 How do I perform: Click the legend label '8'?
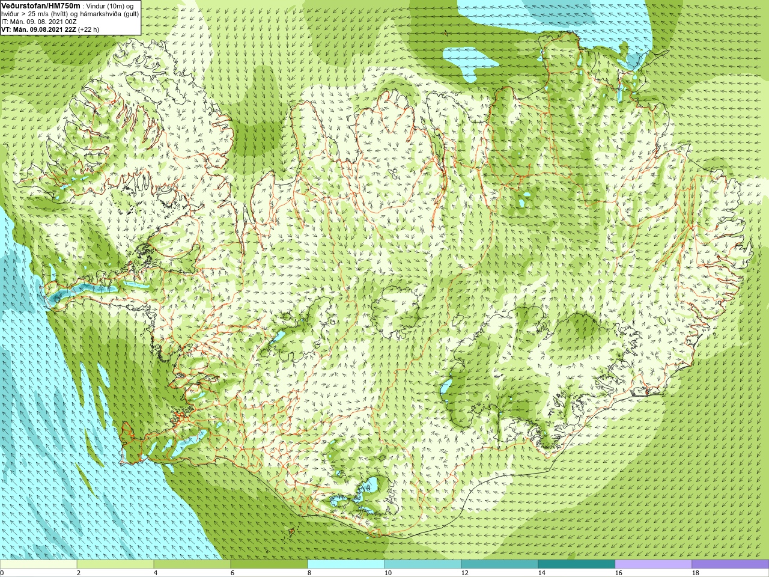[309, 573]
